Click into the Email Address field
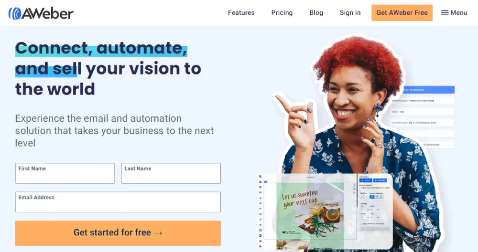 coord(118,202)
